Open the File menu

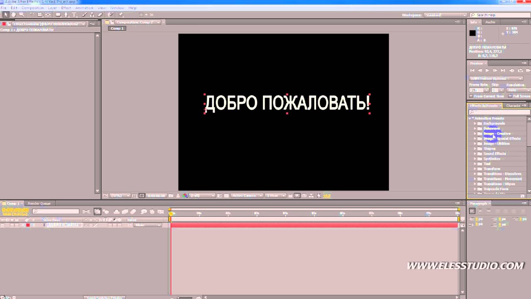tap(3, 8)
